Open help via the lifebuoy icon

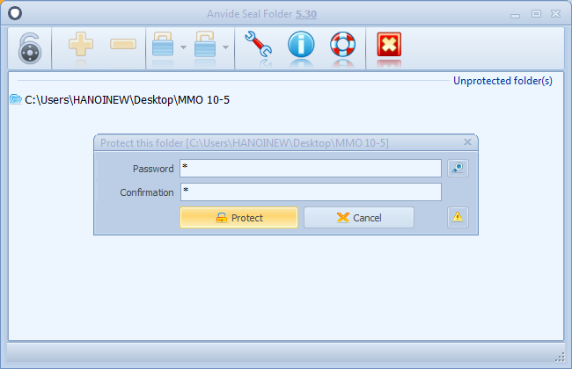click(343, 47)
